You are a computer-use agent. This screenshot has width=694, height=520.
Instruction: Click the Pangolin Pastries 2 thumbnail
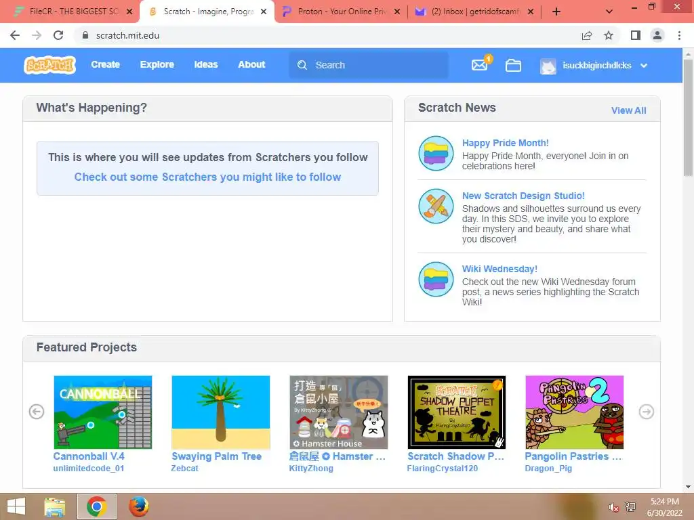pos(575,412)
